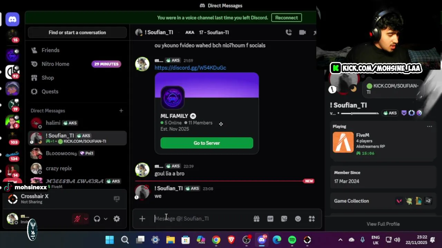442x248 pixels.
Task: Open server with 19 notification badge
Action: [12, 104]
